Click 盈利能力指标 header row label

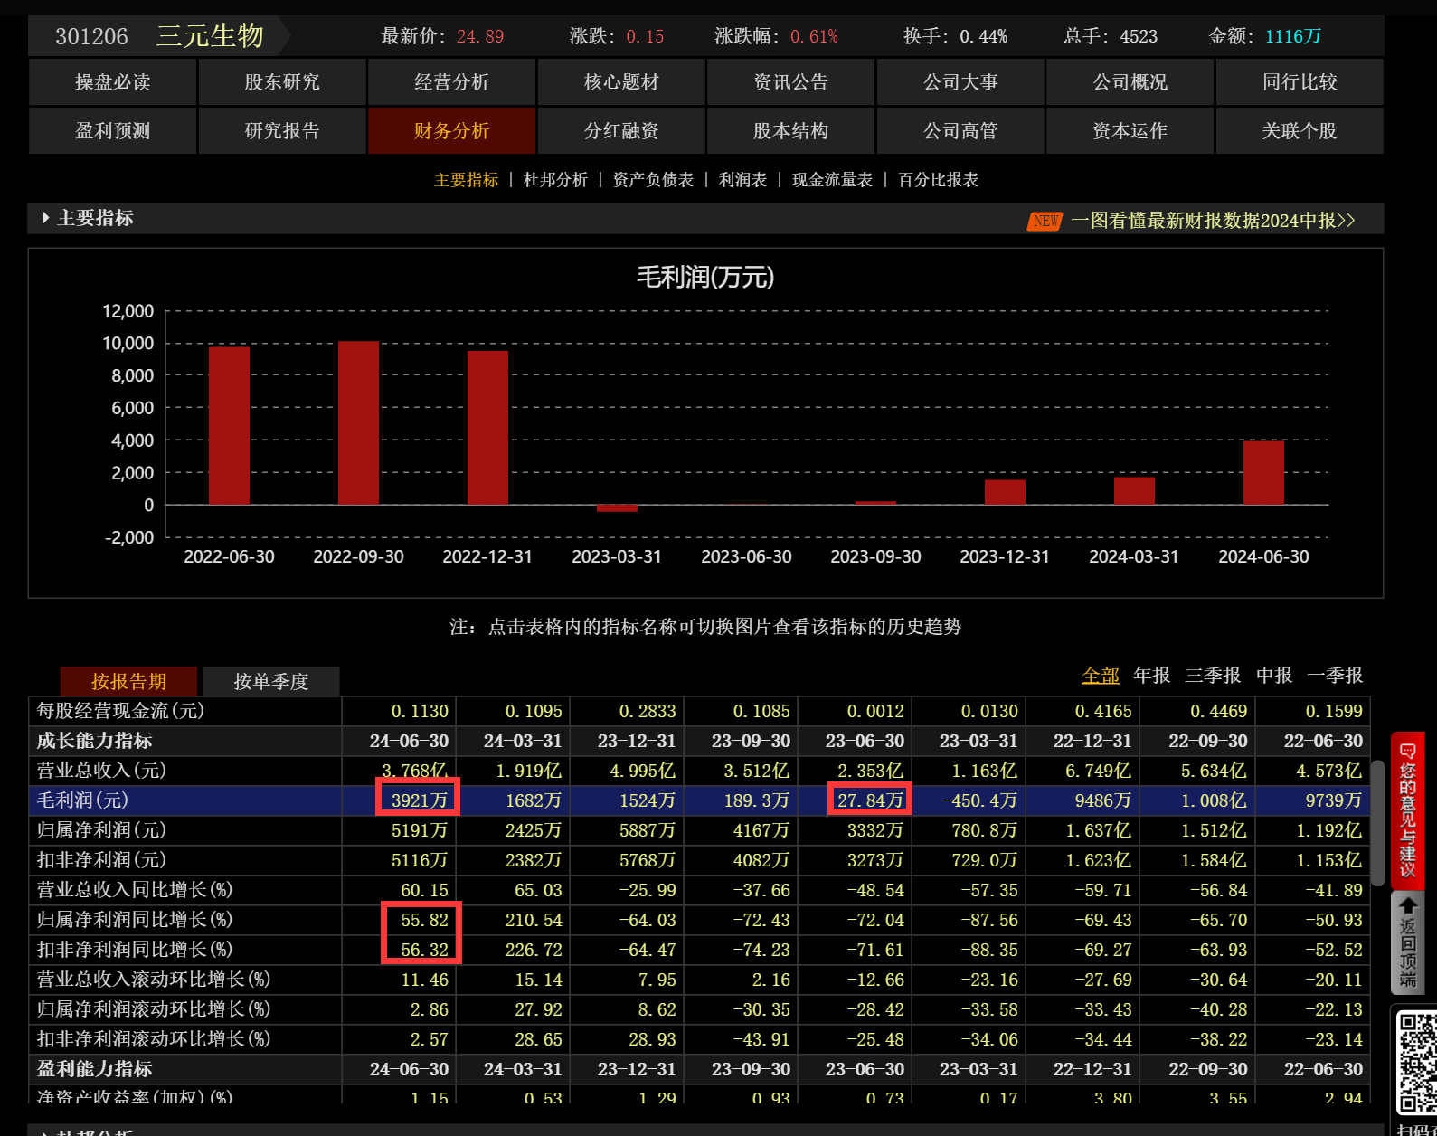pyautogui.click(x=94, y=1069)
